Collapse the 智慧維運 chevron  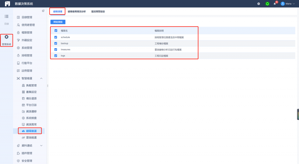(x=41, y=79)
